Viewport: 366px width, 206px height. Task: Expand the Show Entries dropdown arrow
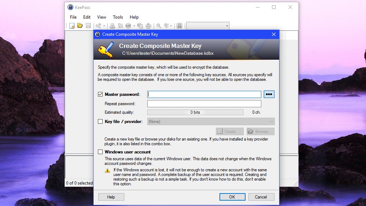(171, 26)
